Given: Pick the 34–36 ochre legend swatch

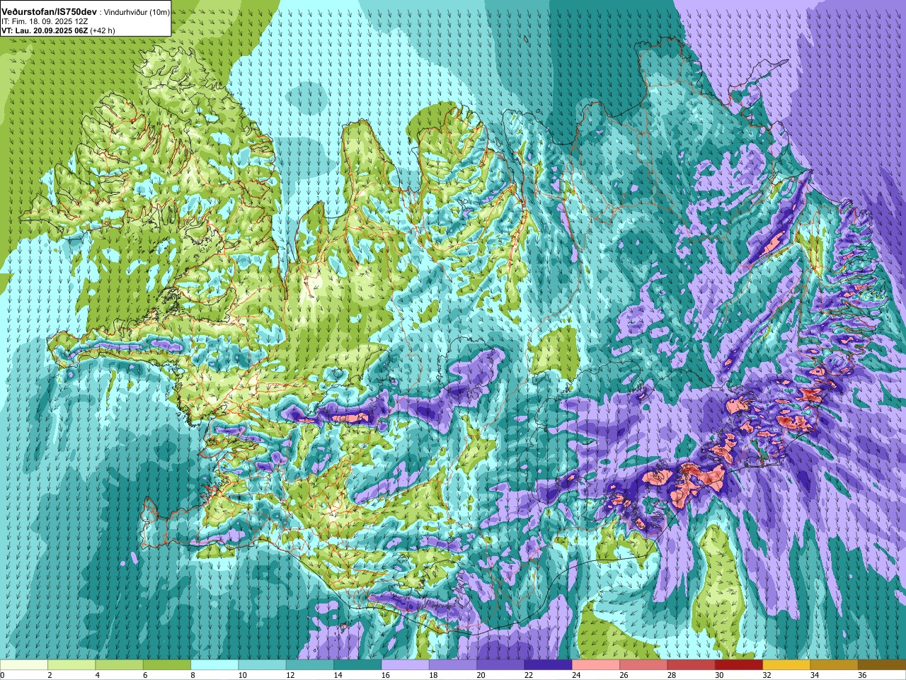Looking at the screenshot, I should click(834, 665).
